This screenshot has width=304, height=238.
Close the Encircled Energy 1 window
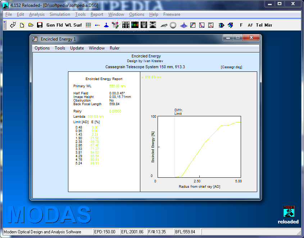(251, 37)
